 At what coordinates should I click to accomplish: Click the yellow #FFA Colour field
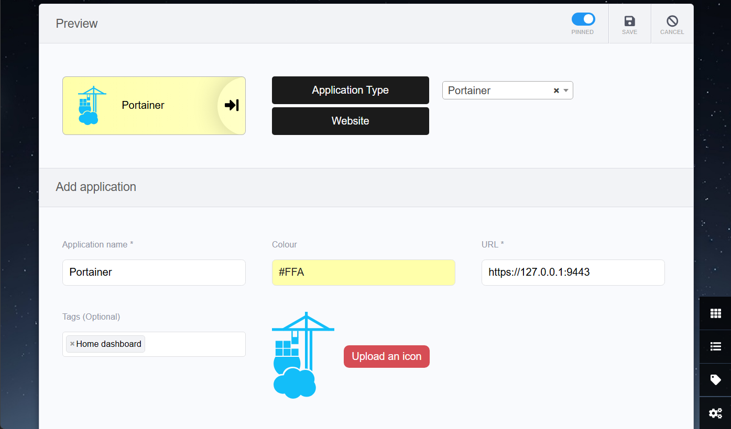point(363,272)
